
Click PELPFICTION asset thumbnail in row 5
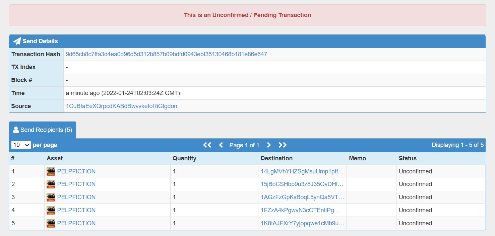click(x=51, y=223)
